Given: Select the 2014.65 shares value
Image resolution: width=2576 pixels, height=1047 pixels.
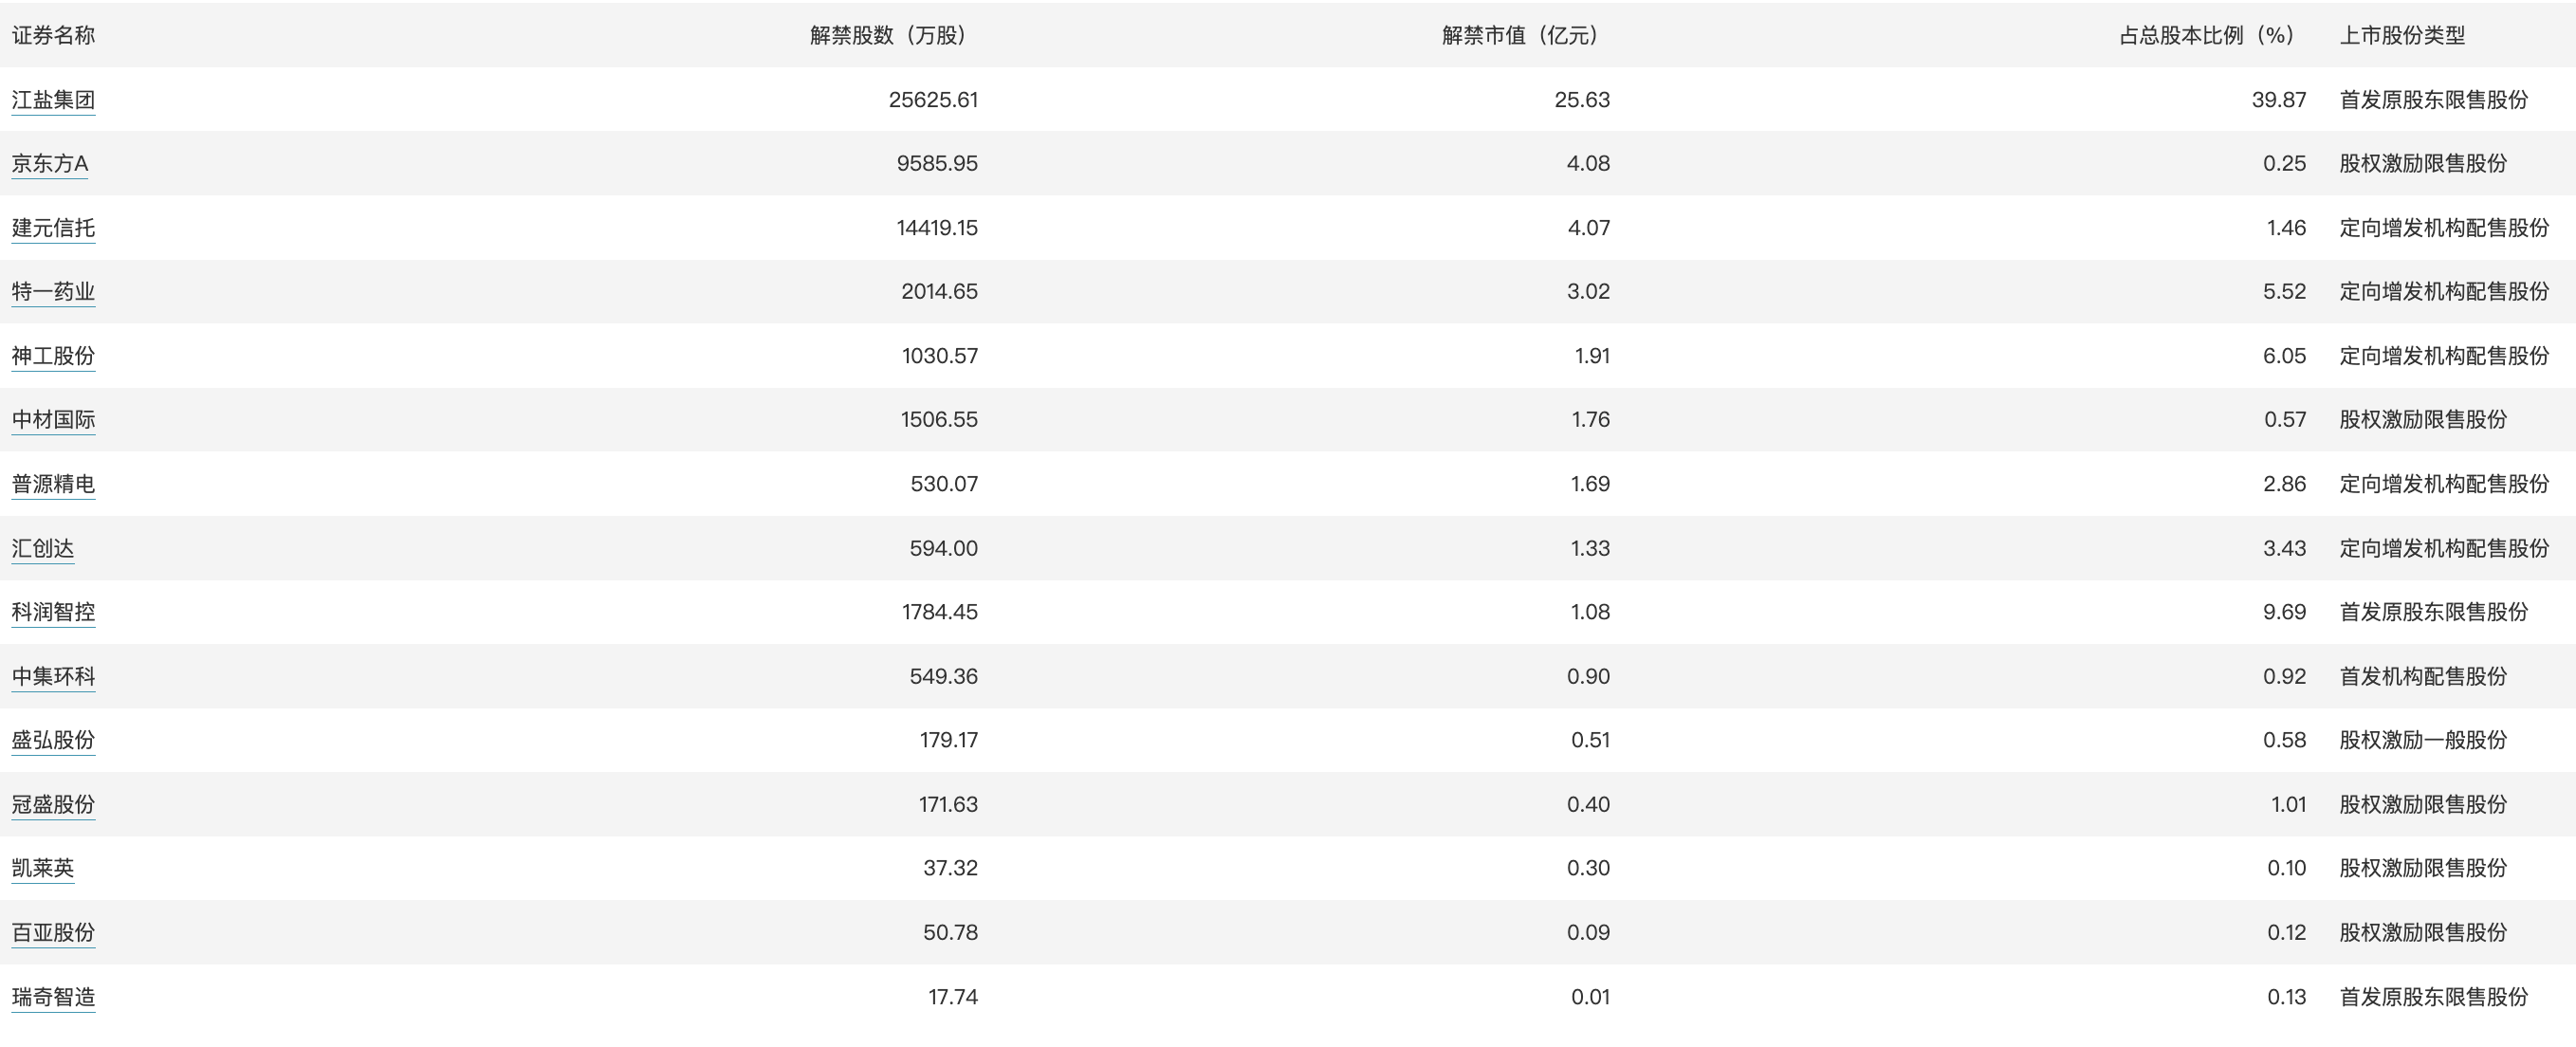Looking at the screenshot, I should (939, 292).
